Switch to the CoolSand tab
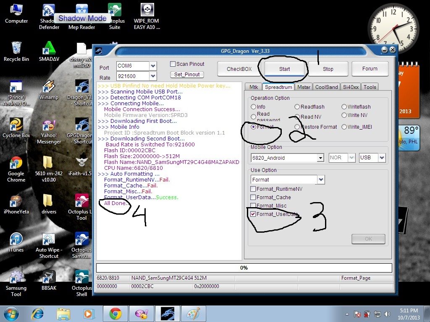Image resolution: width=430 pixels, height=322 pixels. click(x=326, y=87)
